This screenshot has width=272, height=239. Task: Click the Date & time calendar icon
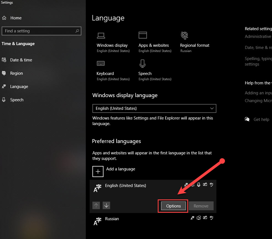pos(4,60)
